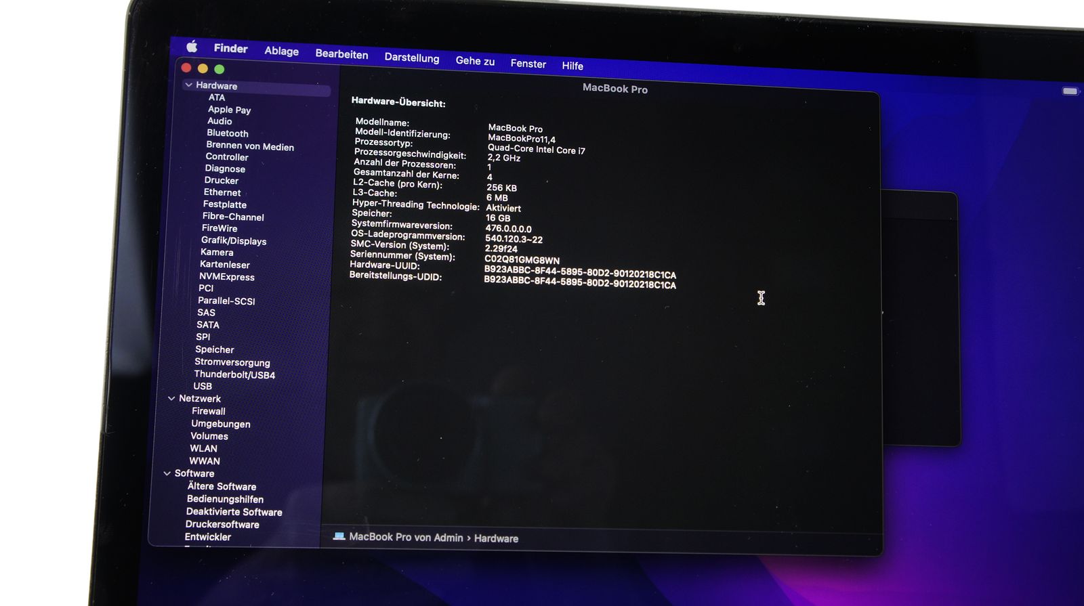Select Festplatte in the sidebar
The width and height of the screenshot is (1084, 606).
(224, 204)
